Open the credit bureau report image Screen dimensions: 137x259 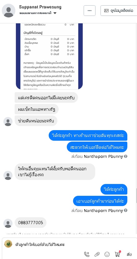49,56
